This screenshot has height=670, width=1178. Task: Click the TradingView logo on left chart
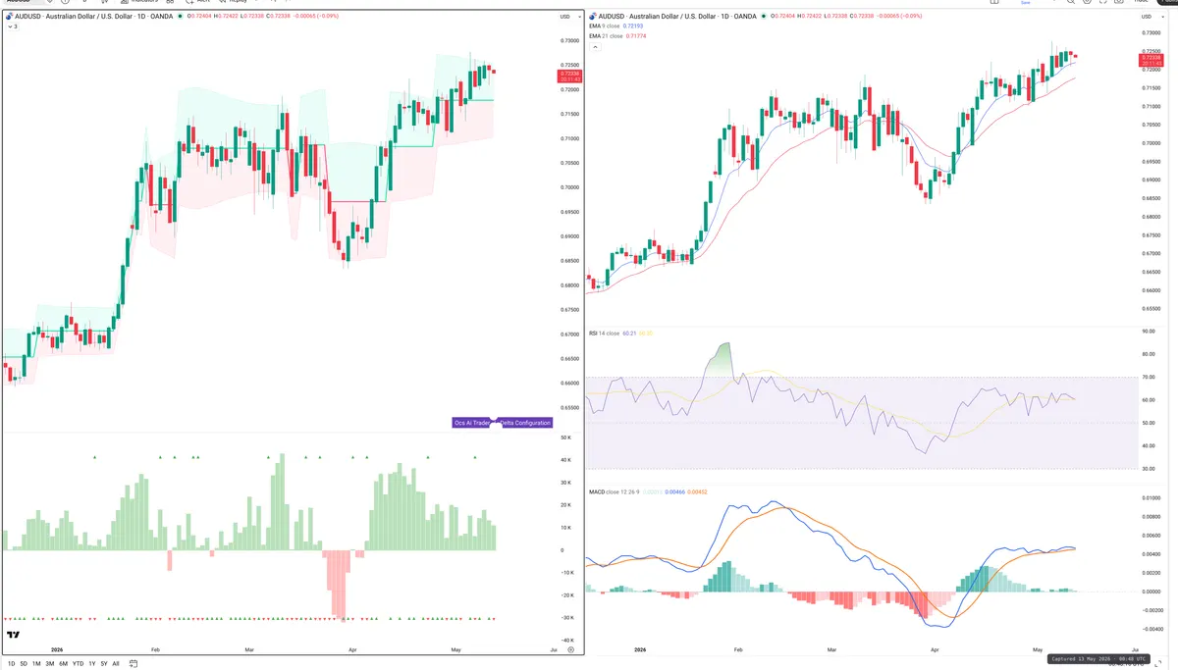point(13,636)
